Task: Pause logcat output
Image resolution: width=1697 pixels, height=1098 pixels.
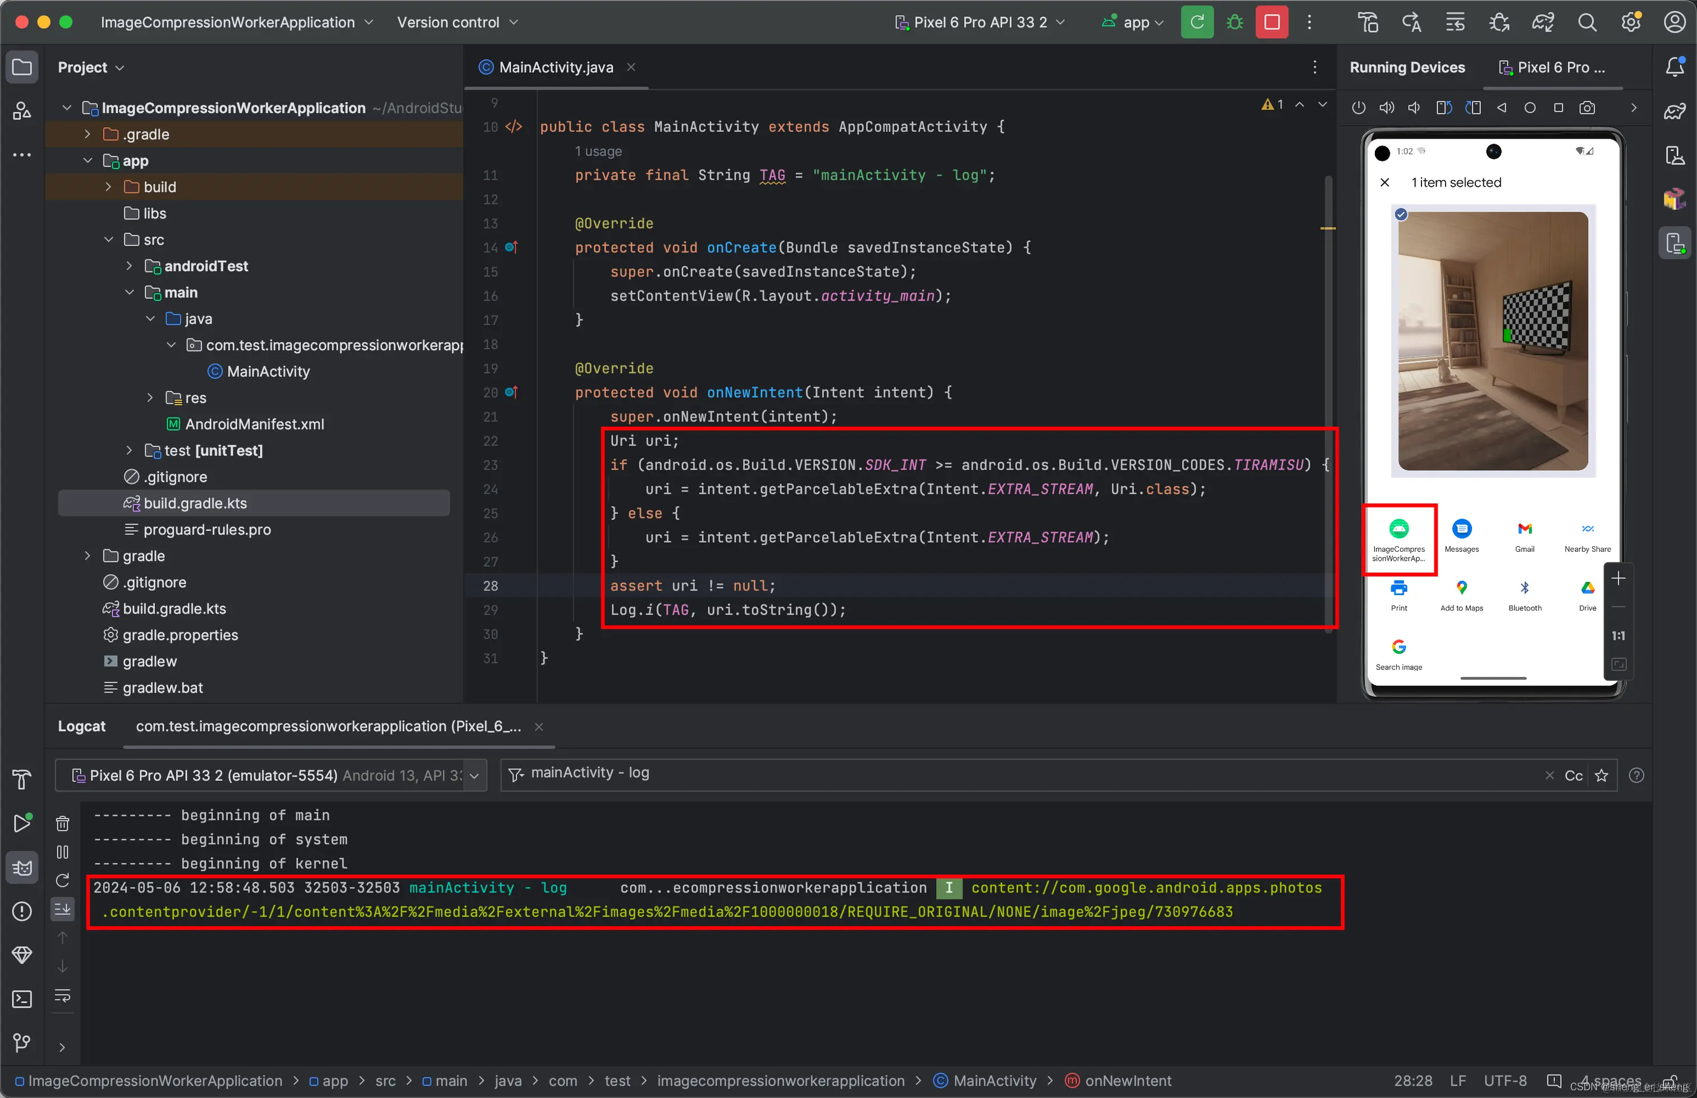Action: pos(63,852)
